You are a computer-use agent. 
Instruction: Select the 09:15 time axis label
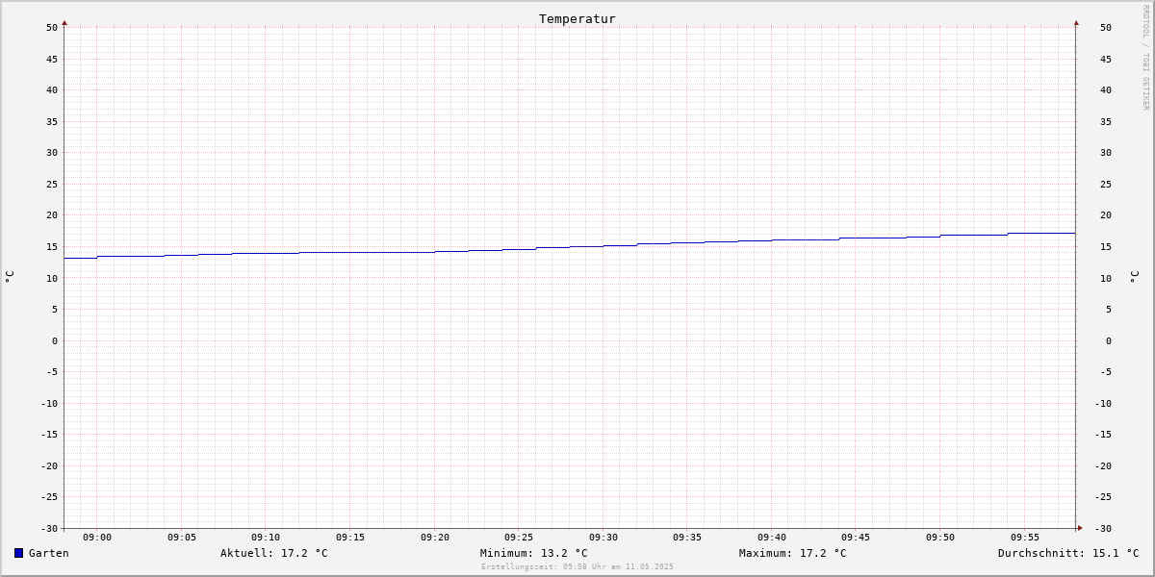click(x=350, y=538)
